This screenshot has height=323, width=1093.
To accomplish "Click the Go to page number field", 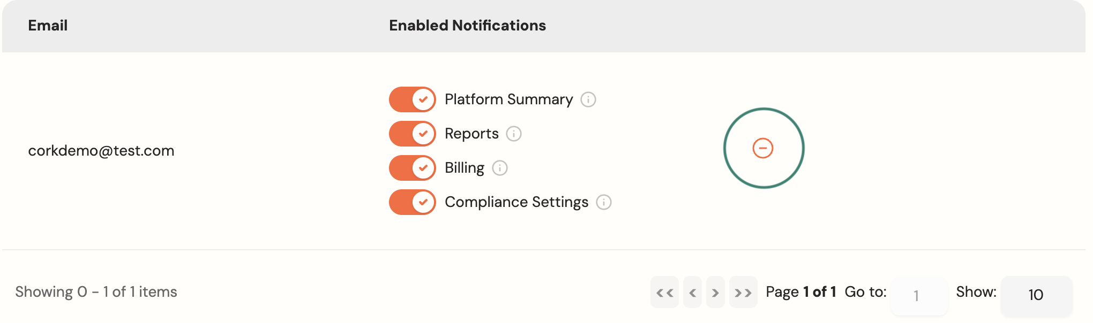I will tap(919, 295).
